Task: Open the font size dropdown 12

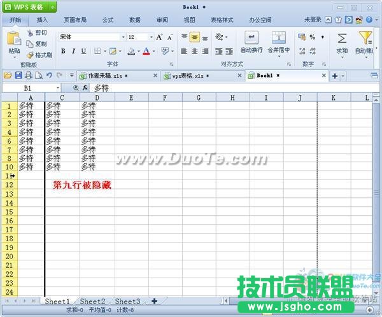Action: click(152, 37)
